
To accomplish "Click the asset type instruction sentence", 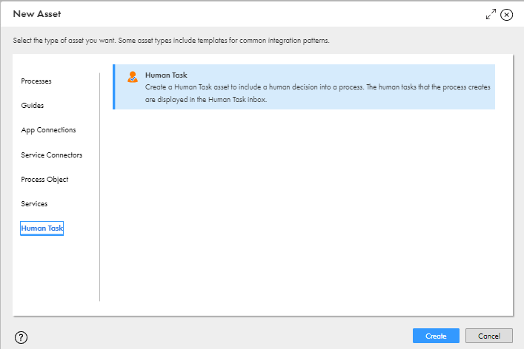I will [171, 41].
